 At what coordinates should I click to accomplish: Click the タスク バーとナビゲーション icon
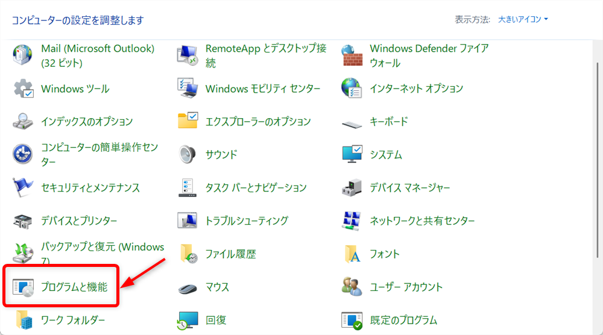(x=188, y=187)
